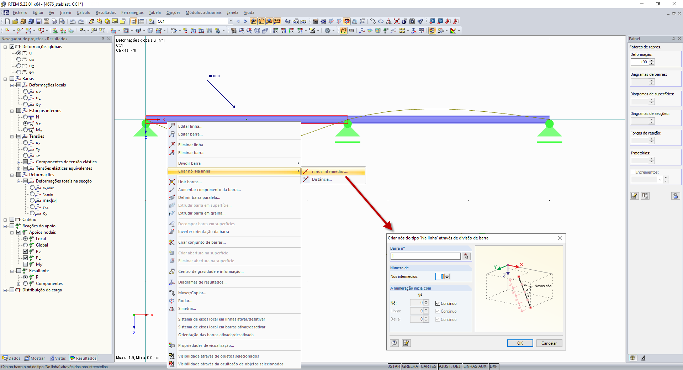The height and width of the screenshot is (370, 683).
Task: Click the help icon in the dialog
Action: point(394,343)
